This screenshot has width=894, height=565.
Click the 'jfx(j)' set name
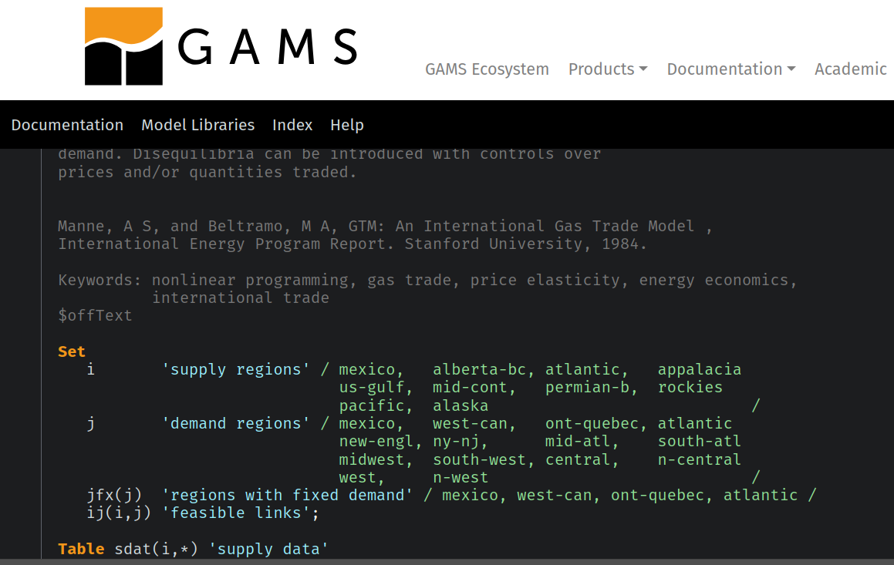[x=114, y=496]
